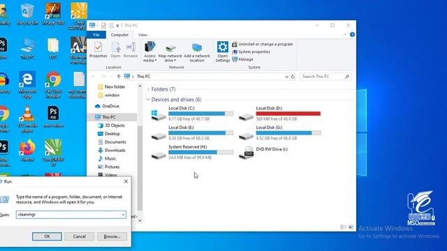447x251 pixels.
Task: Open the my channel subscribe file
Action: point(78,84)
